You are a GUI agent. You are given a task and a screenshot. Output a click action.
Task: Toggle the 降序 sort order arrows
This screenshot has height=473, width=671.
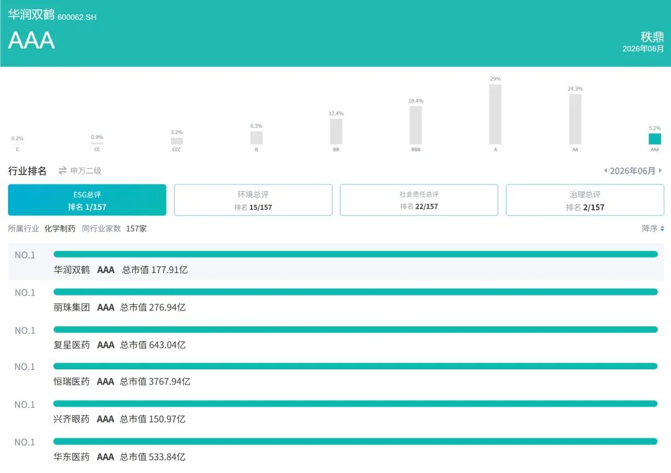pyautogui.click(x=662, y=229)
